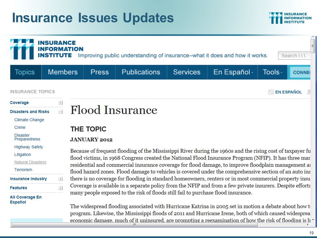Expand the Insurance Industry section
This screenshot has height=238, width=317.
[60, 179]
